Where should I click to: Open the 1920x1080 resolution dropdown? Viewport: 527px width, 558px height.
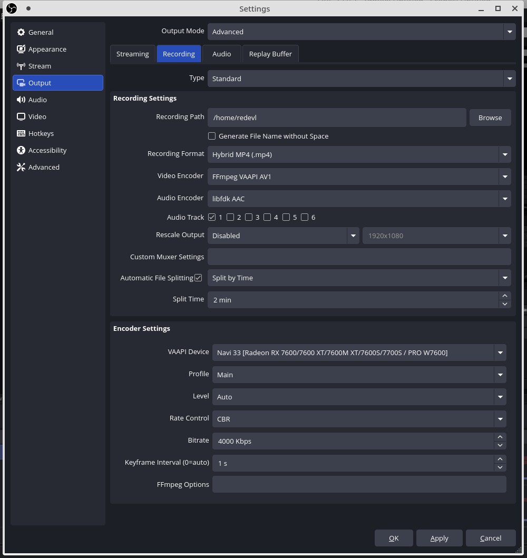(437, 236)
